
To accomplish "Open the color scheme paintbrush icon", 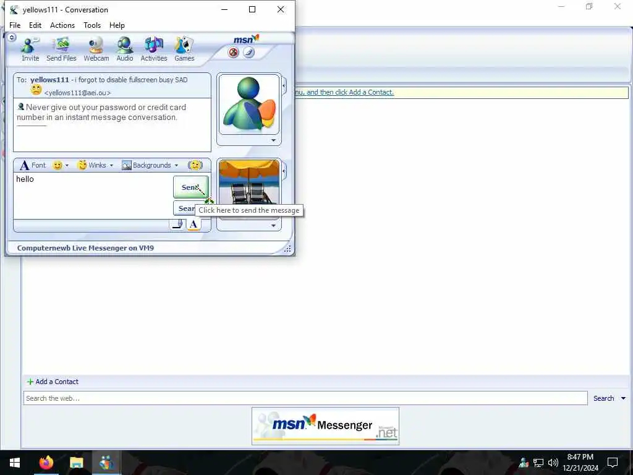I will 249,53.
